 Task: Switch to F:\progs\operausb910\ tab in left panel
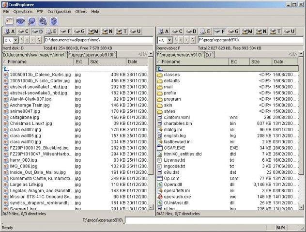[x=91, y=55]
